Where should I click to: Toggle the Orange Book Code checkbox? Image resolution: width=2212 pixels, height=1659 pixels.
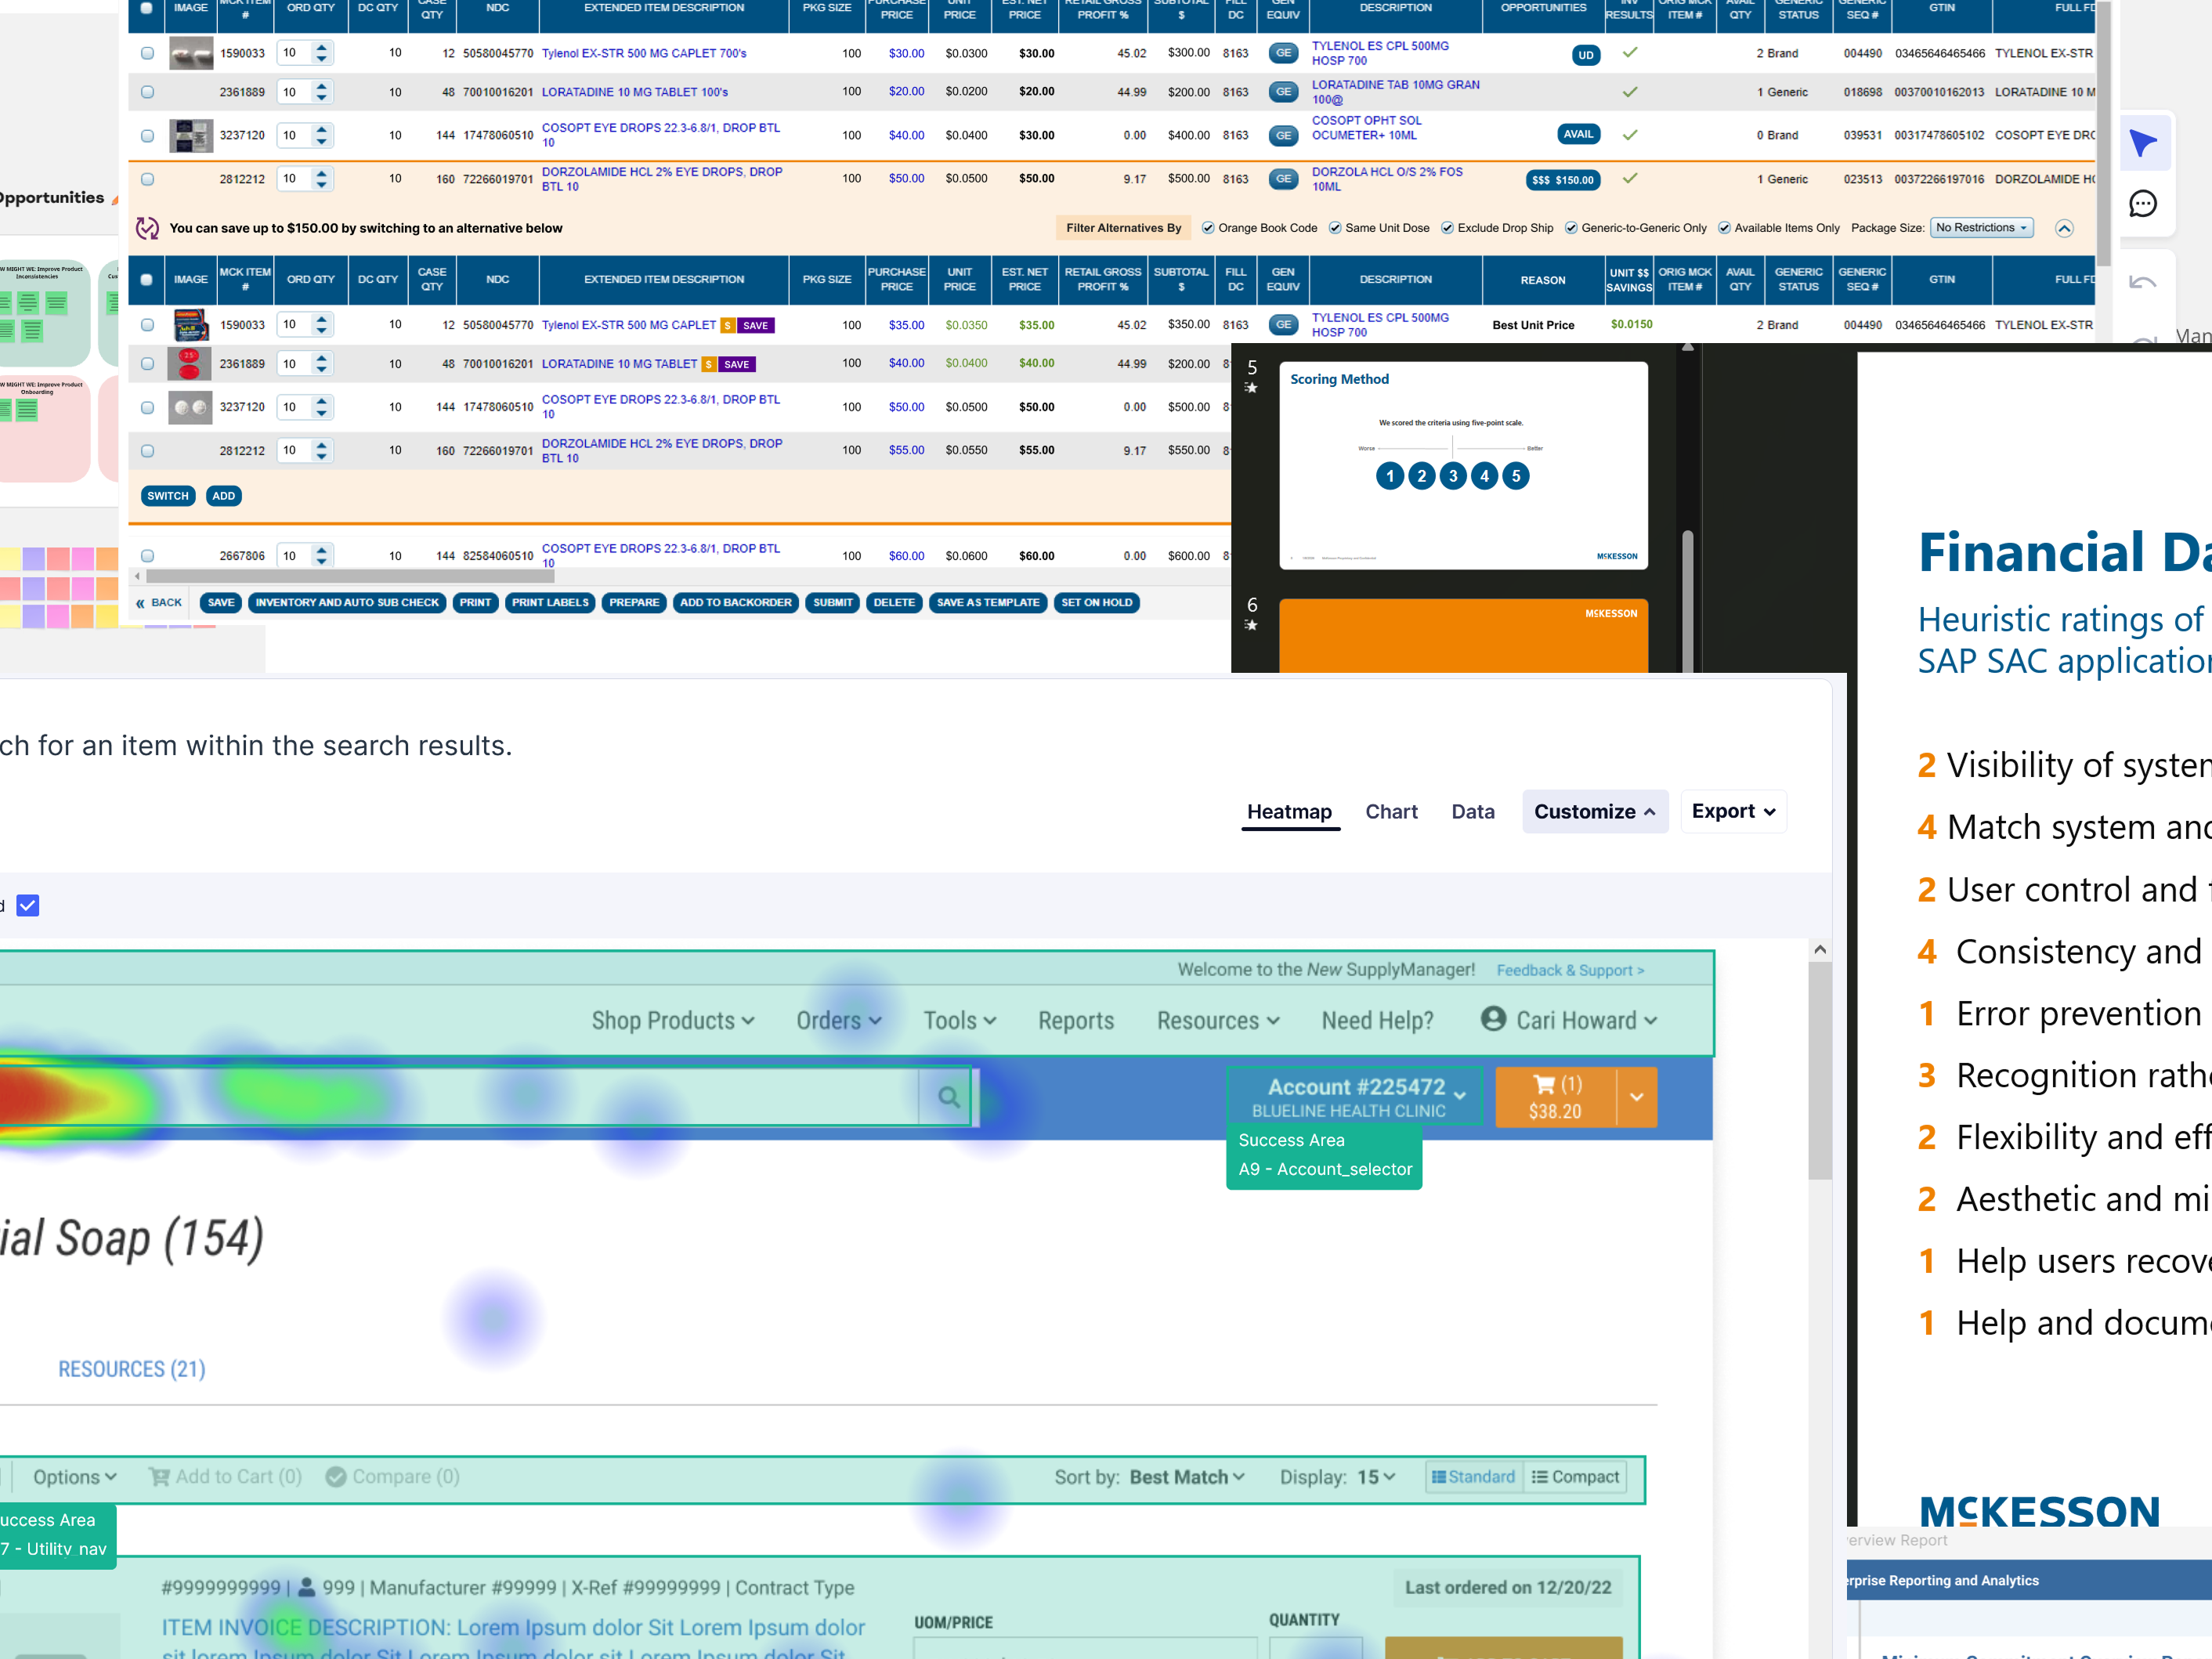coord(1208,228)
